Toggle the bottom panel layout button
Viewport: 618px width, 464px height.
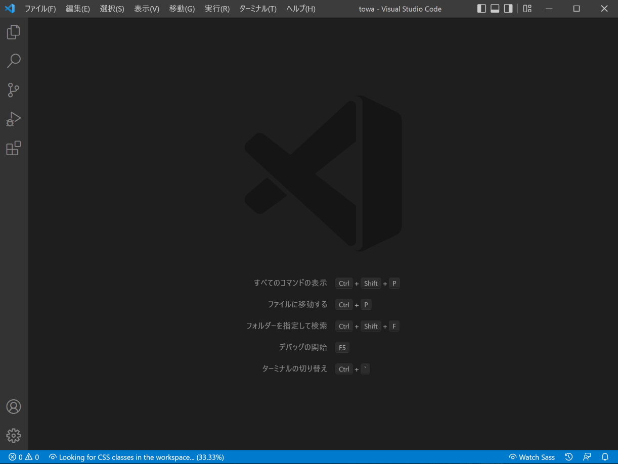(x=495, y=9)
